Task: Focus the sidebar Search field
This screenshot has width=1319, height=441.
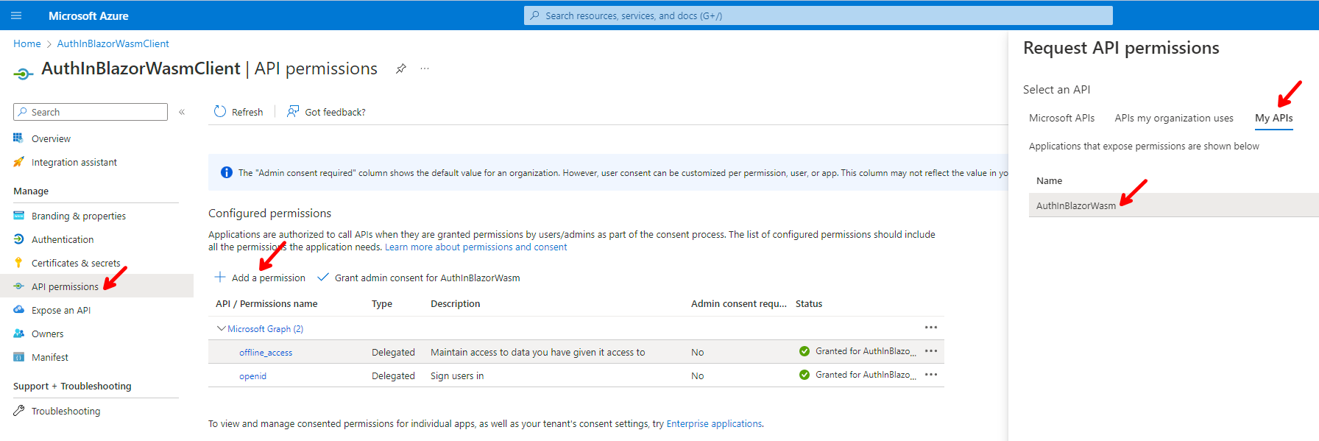Action: click(91, 112)
